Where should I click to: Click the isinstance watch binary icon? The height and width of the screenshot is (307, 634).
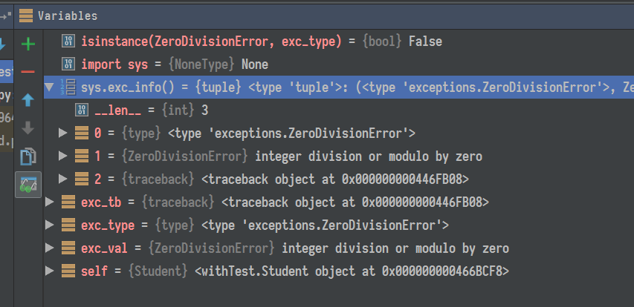[x=68, y=42]
